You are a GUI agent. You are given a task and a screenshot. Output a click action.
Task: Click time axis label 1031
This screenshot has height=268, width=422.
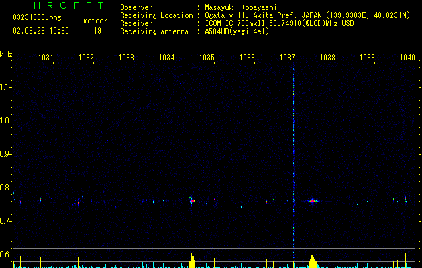[x=46, y=57]
